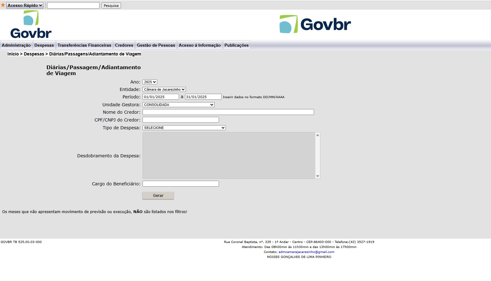The height and width of the screenshot is (281, 491).
Task: Click the admcamarajacarezinho email link
Action: 306,252
